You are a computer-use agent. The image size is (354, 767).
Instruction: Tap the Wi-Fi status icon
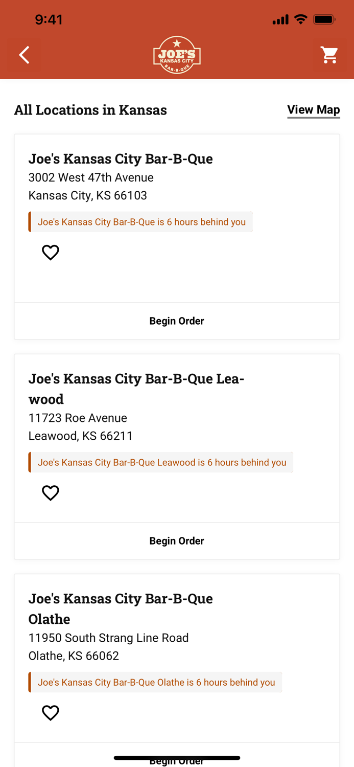[x=301, y=19]
